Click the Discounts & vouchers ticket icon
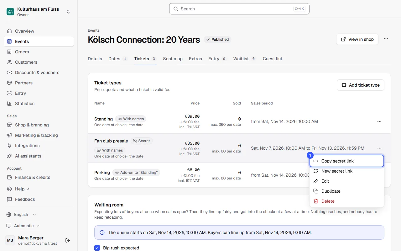Image resolution: width=401 pixels, height=251 pixels. pos(9,72)
